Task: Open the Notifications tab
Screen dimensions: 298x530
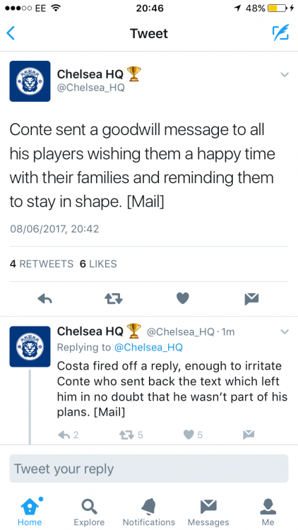Action: pos(149,511)
